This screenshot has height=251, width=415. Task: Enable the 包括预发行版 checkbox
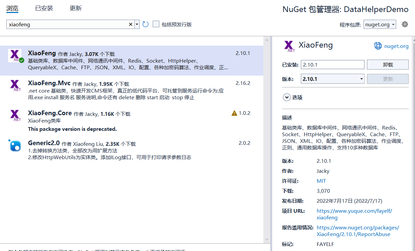point(156,24)
